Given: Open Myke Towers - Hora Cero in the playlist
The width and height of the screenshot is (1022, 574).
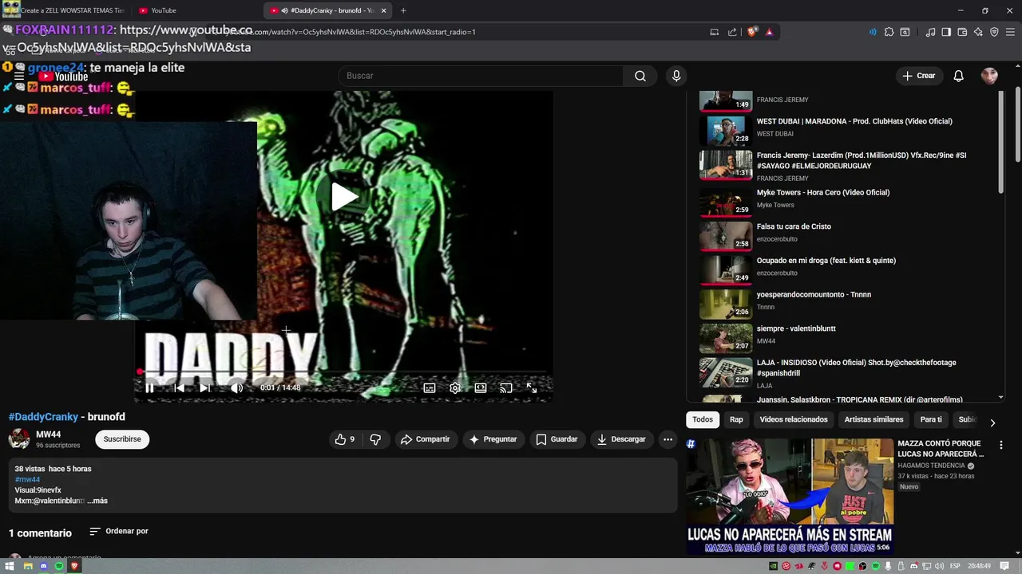Looking at the screenshot, I should (x=846, y=202).
